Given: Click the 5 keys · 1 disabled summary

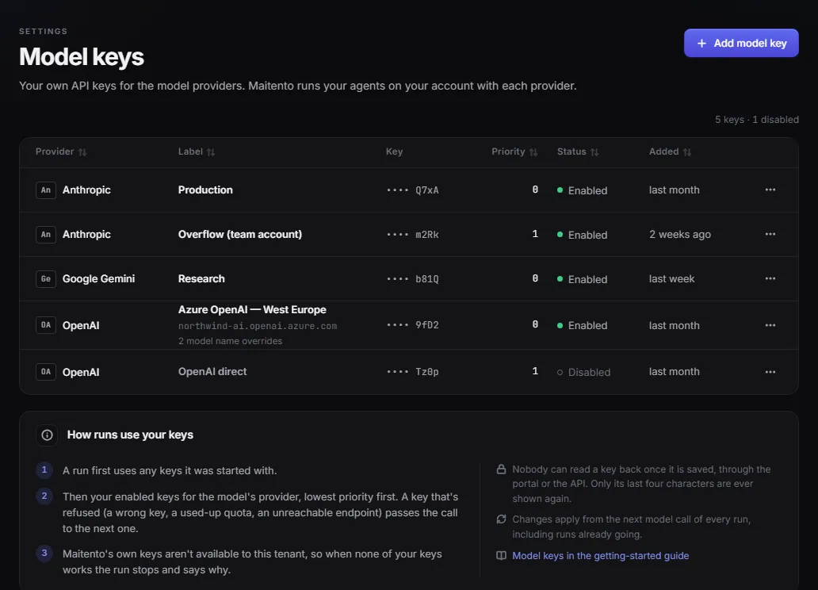Looking at the screenshot, I should (756, 120).
